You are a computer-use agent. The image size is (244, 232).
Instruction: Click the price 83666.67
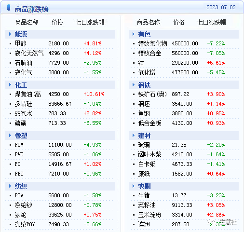[x=60, y=104]
